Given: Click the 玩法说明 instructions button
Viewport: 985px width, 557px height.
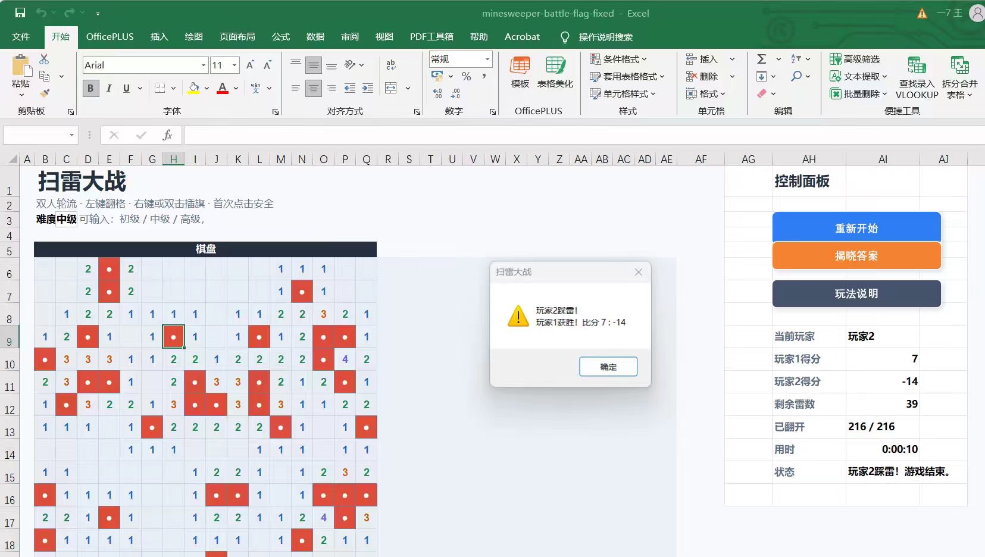Looking at the screenshot, I should (x=856, y=293).
